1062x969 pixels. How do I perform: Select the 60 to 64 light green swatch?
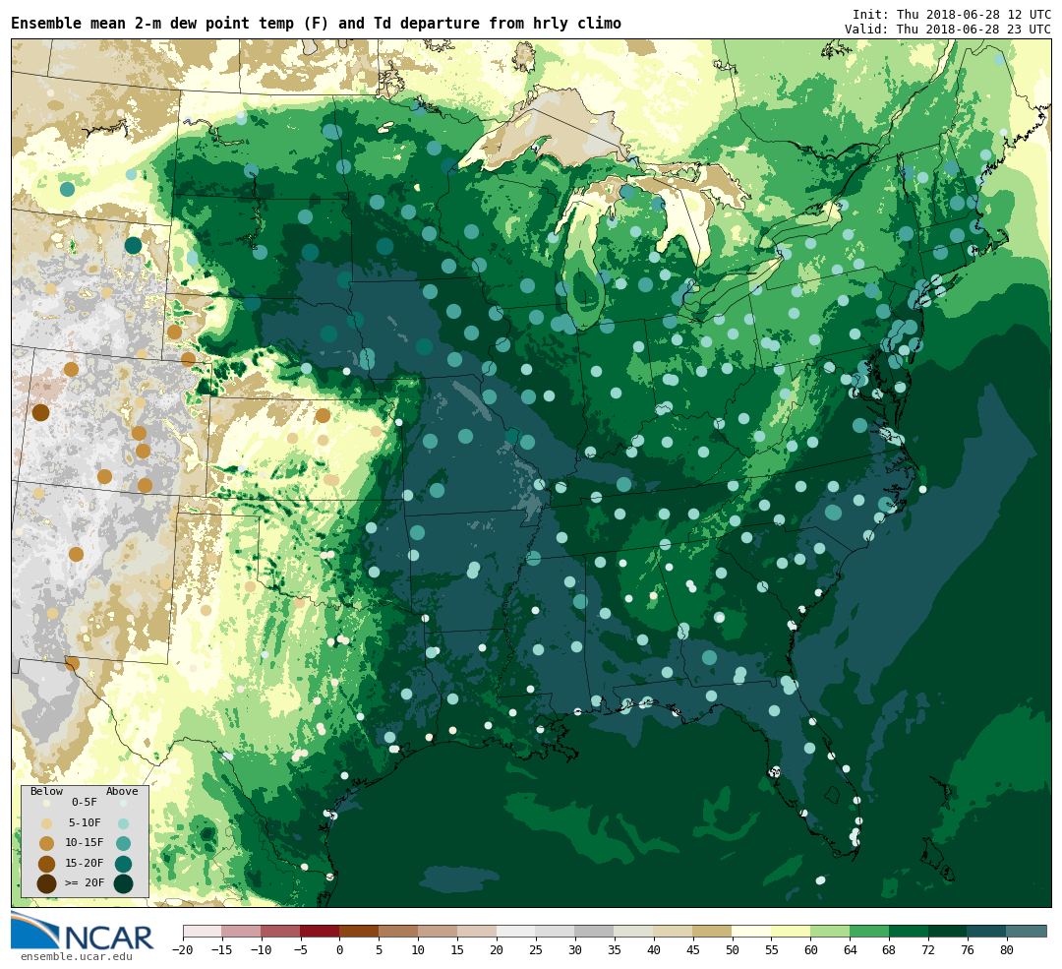click(x=831, y=931)
